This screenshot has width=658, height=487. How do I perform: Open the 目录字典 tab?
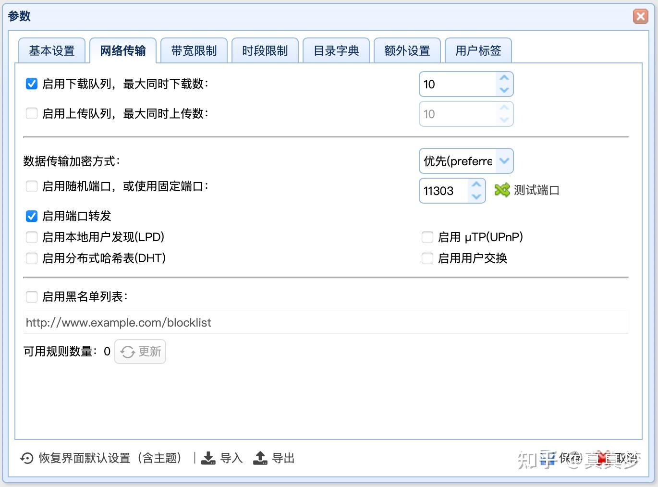336,51
